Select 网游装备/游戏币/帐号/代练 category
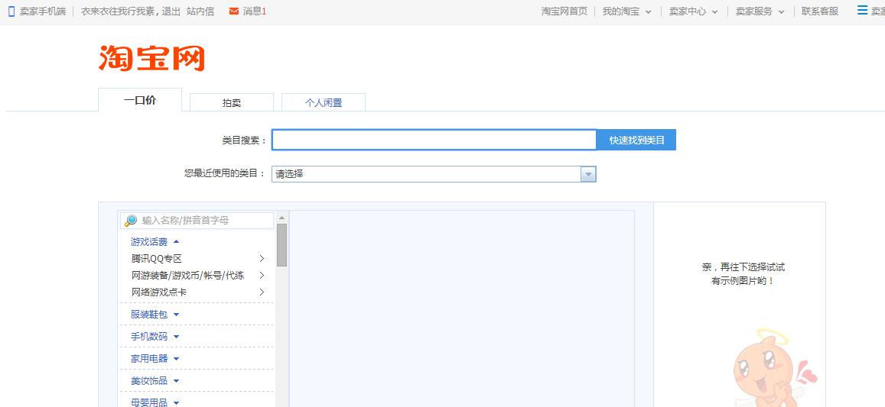Image resolution: width=885 pixels, height=407 pixels. [187, 276]
